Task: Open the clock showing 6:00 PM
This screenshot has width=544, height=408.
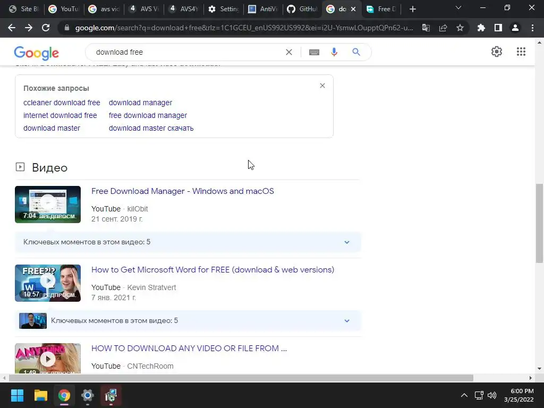Action: [518, 395]
